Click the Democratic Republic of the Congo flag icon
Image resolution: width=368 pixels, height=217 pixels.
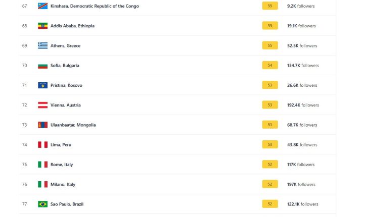(42, 6)
